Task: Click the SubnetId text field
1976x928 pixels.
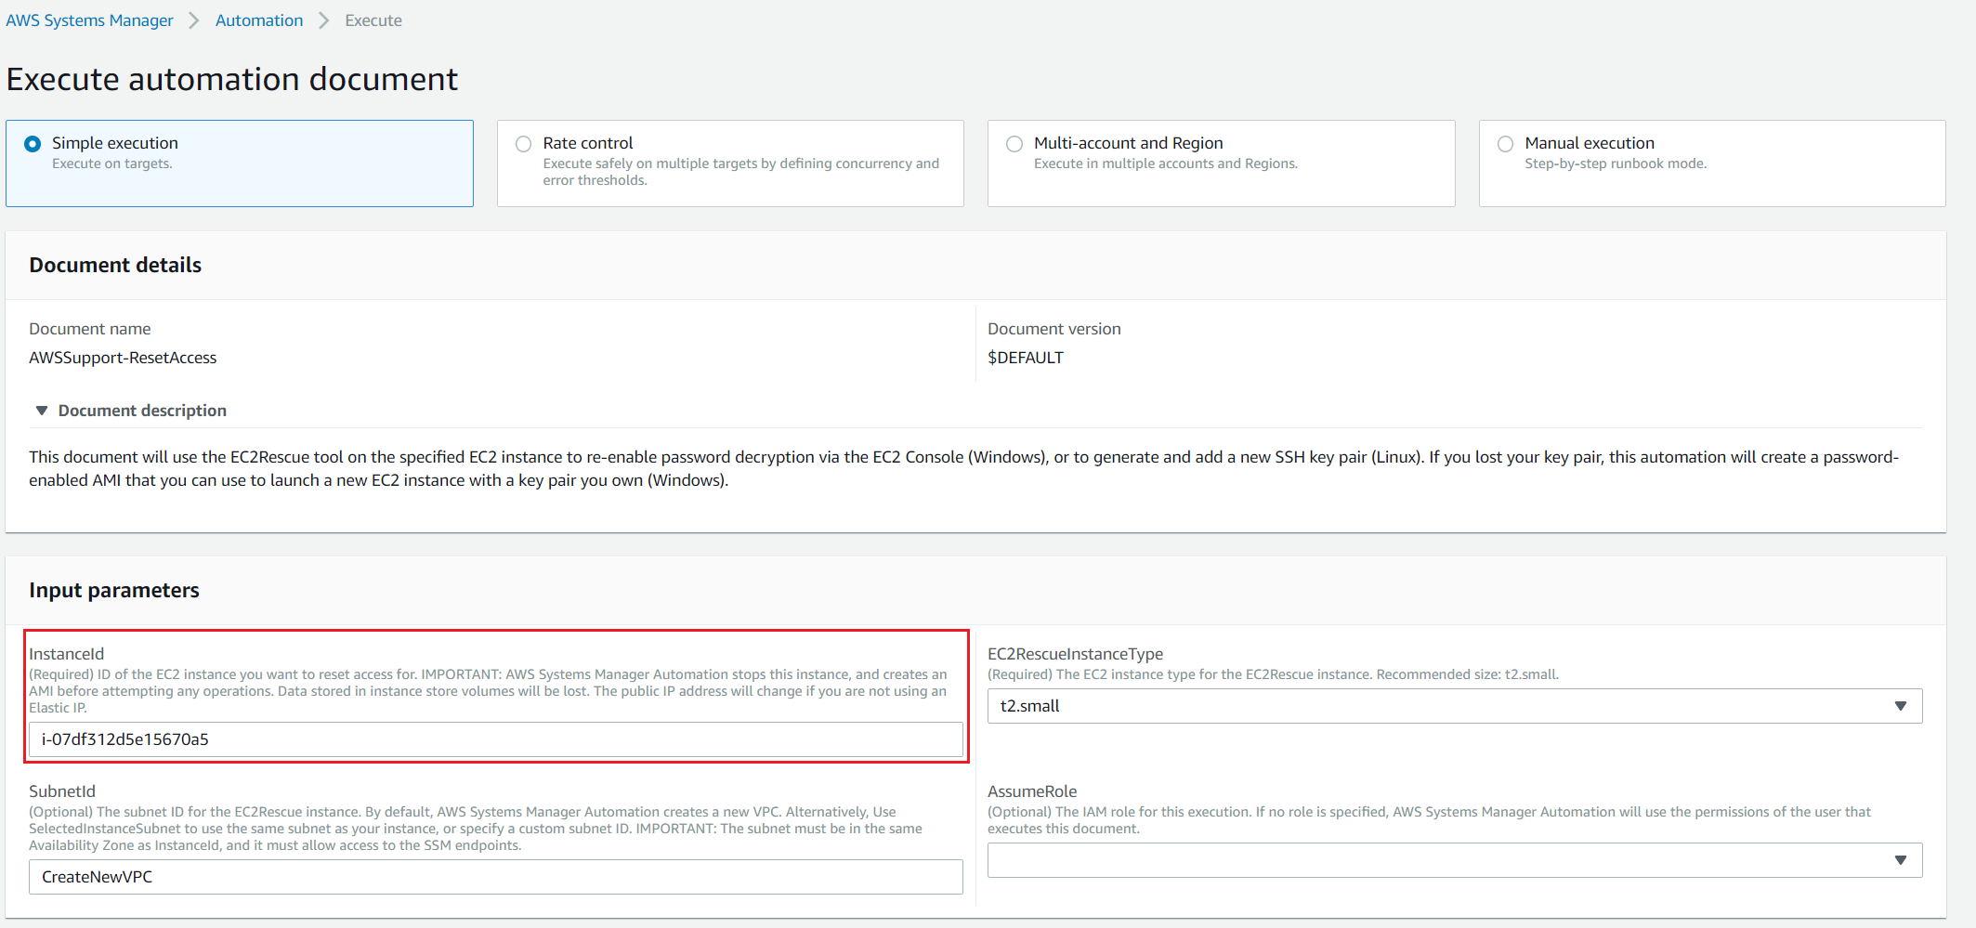Action: point(495,877)
